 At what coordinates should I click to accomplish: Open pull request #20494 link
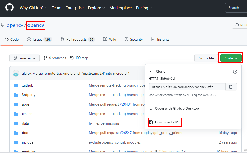[126, 104]
